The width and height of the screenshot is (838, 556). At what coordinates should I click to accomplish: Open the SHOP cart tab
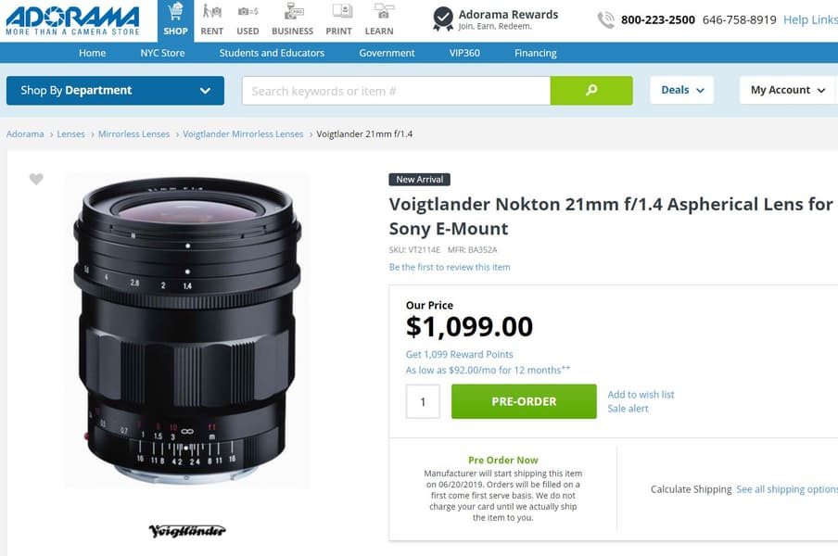click(175, 20)
